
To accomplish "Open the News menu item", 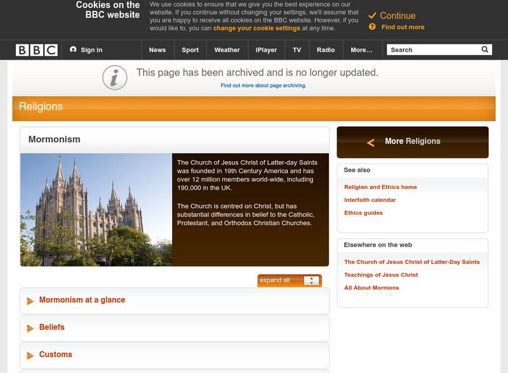I will point(157,50).
